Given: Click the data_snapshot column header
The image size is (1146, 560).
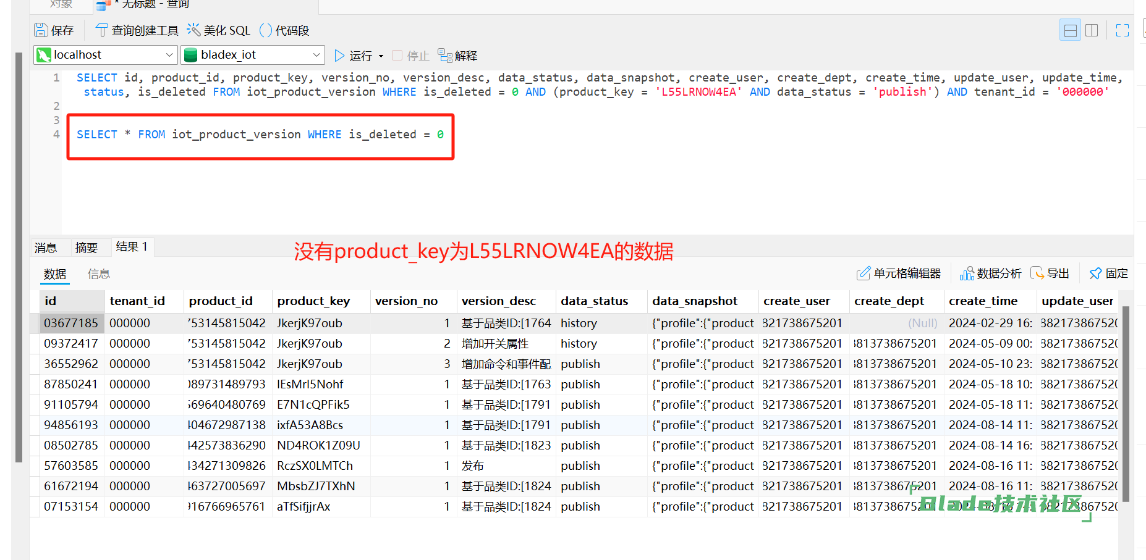Looking at the screenshot, I should click(703, 301).
